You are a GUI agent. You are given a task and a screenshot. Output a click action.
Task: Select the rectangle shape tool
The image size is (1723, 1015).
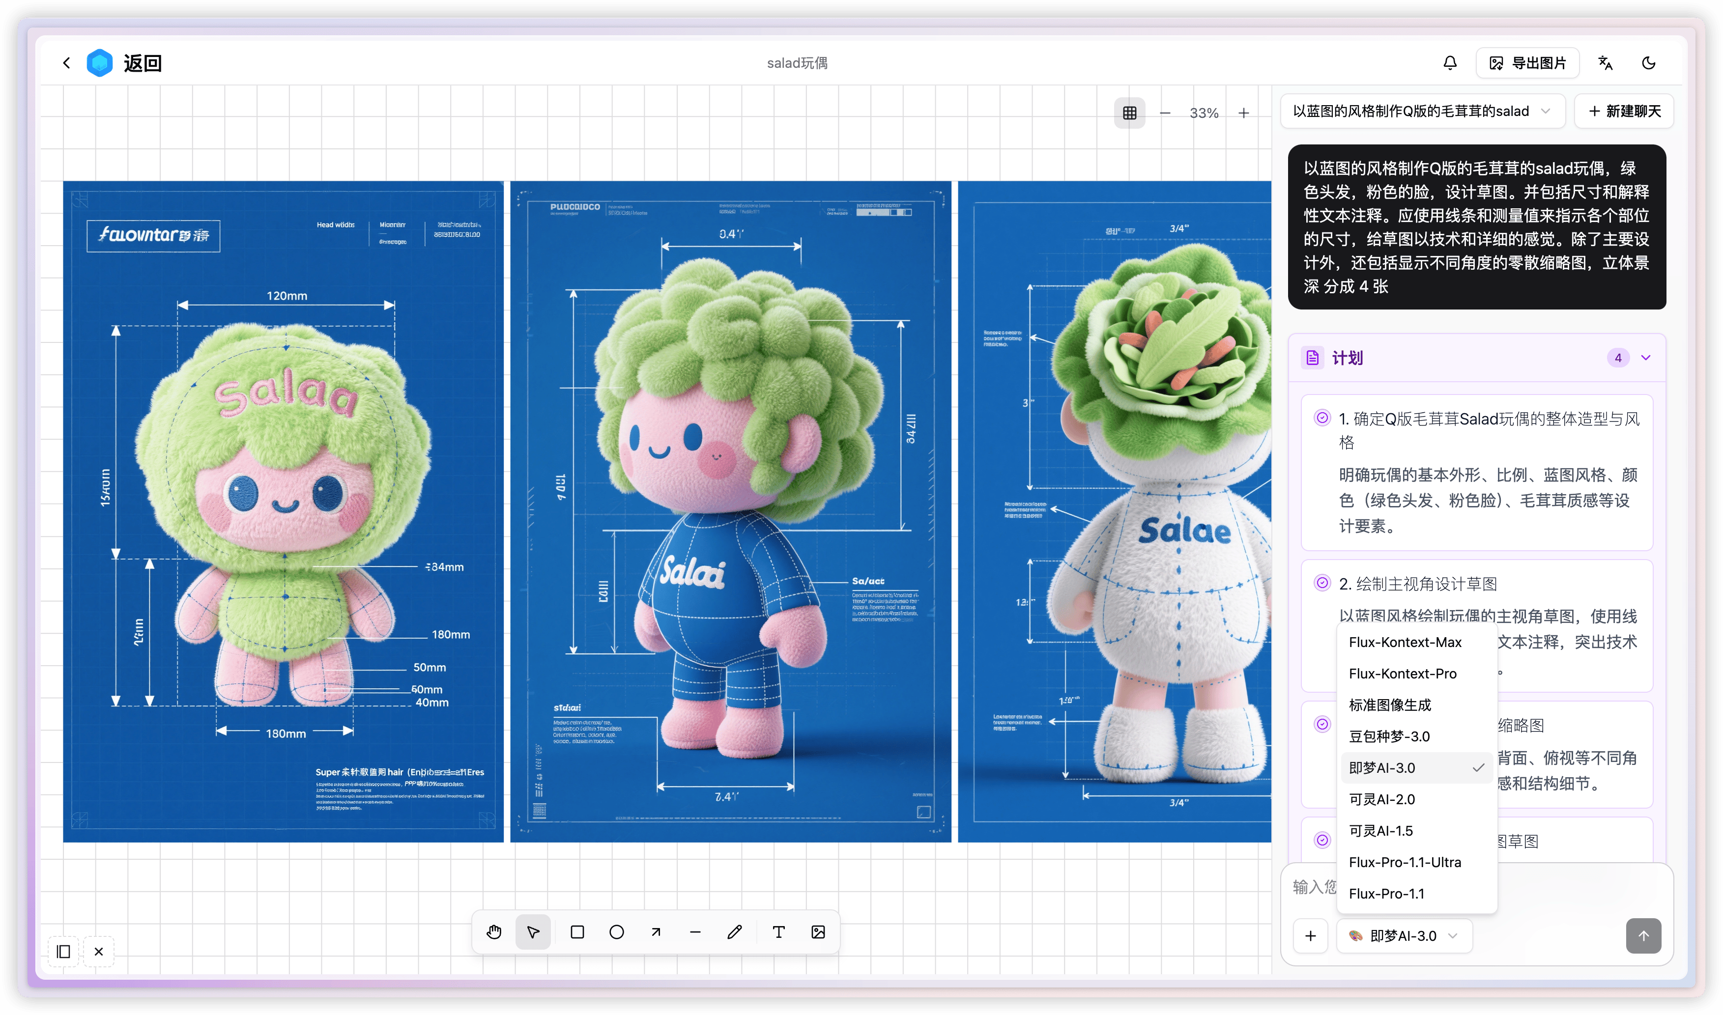click(x=577, y=932)
